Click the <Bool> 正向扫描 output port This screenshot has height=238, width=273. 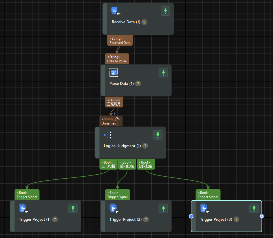[x=108, y=164]
